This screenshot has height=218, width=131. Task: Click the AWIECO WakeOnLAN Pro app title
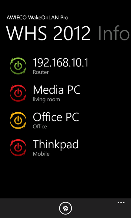(37, 18)
